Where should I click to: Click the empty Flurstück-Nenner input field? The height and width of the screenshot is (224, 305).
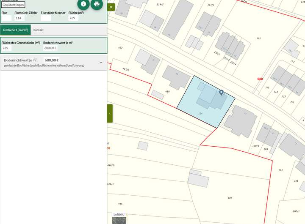coord(46,18)
